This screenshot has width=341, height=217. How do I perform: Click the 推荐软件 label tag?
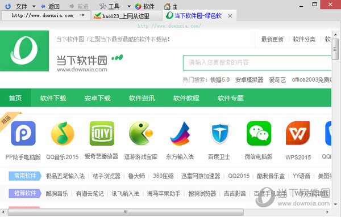pos(25,193)
